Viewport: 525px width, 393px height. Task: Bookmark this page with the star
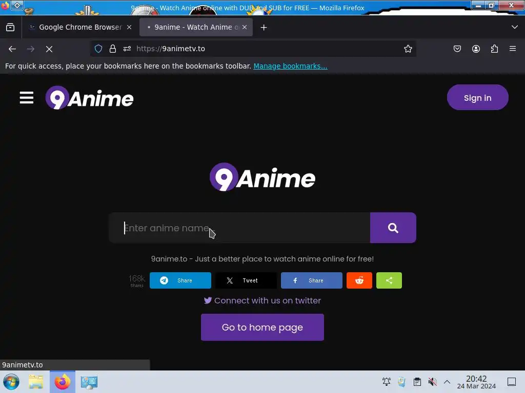(408, 49)
